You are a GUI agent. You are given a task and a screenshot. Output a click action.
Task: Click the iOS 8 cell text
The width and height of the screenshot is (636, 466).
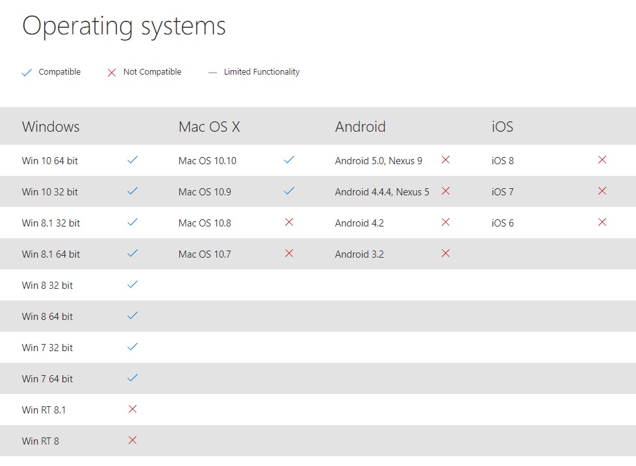tap(503, 161)
